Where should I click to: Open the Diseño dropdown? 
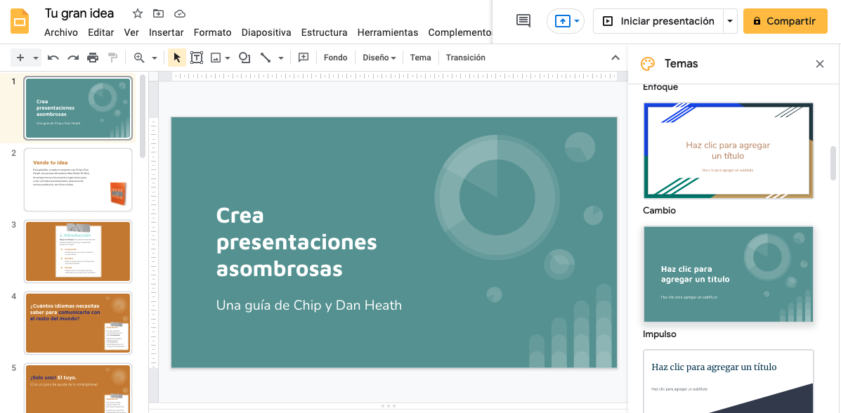(x=379, y=57)
